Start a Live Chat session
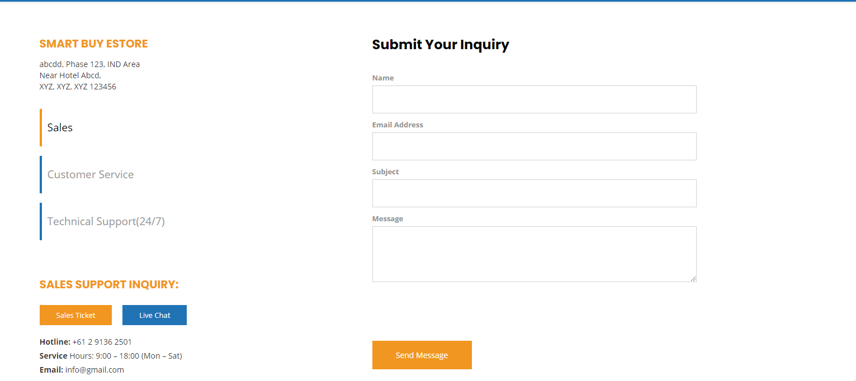This screenshot has width=856, height=381. (x=154, y=315)
